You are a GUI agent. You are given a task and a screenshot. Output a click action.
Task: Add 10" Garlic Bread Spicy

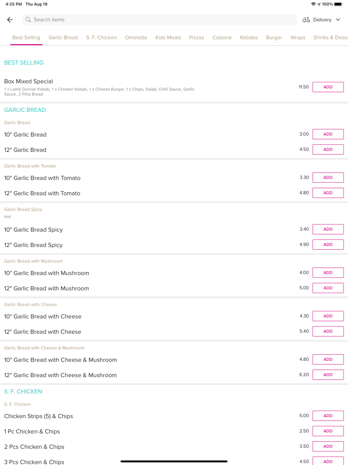click(328, 229)
